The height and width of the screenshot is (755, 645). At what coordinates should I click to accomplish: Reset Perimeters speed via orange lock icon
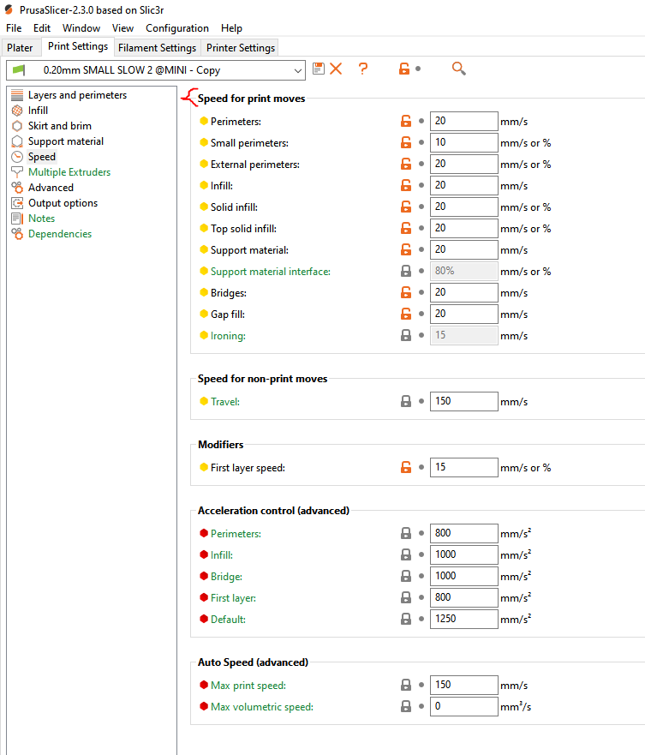tap(406, 122)
